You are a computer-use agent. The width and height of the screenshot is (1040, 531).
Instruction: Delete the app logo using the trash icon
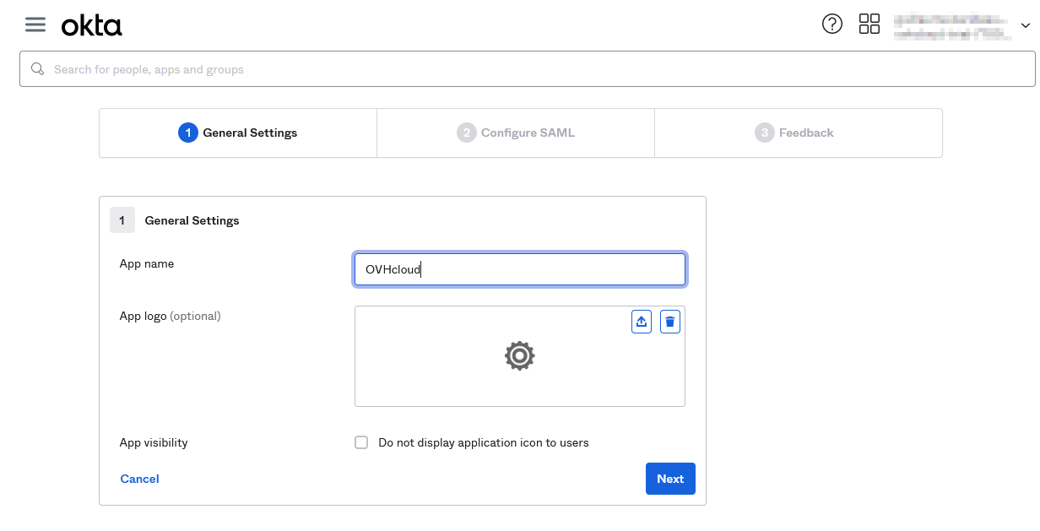[x=670, y=321]
